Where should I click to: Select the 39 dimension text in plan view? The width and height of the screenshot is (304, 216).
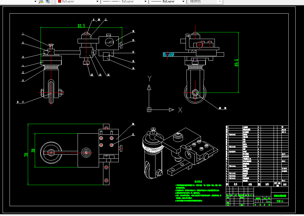click(33, 150)
